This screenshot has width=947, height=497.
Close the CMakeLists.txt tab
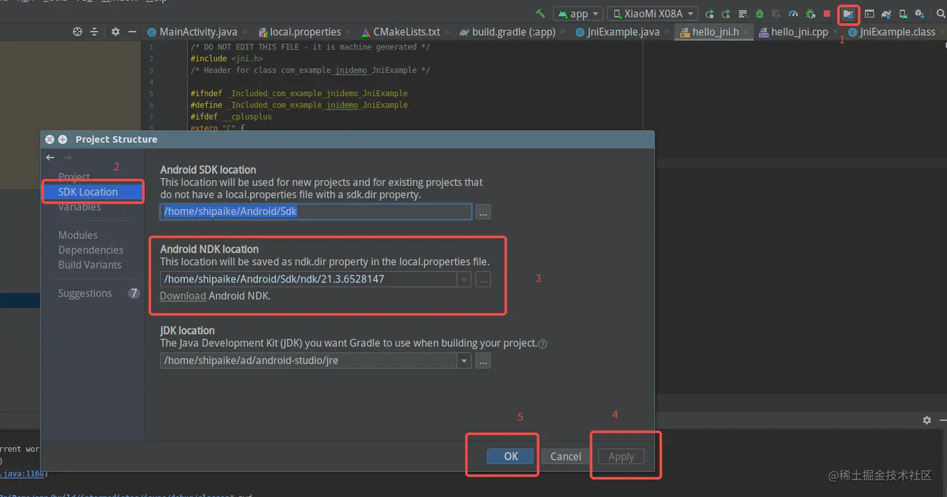[x=448, y=32]
